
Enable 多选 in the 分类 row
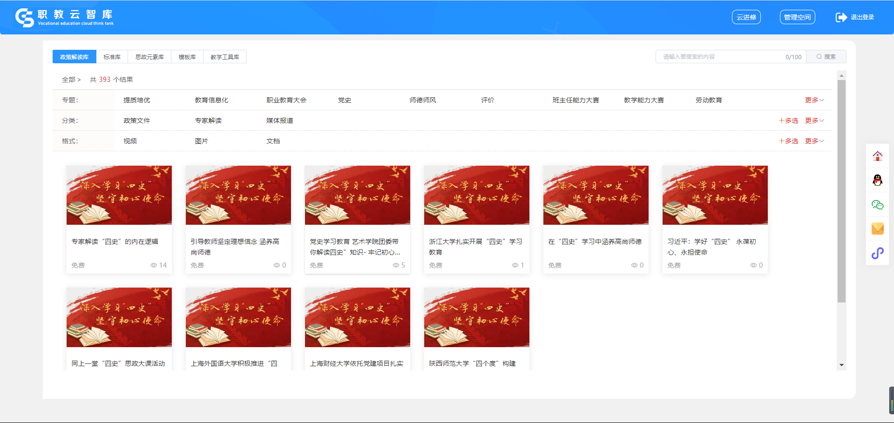pyautogui.click(x=788, y=121)
